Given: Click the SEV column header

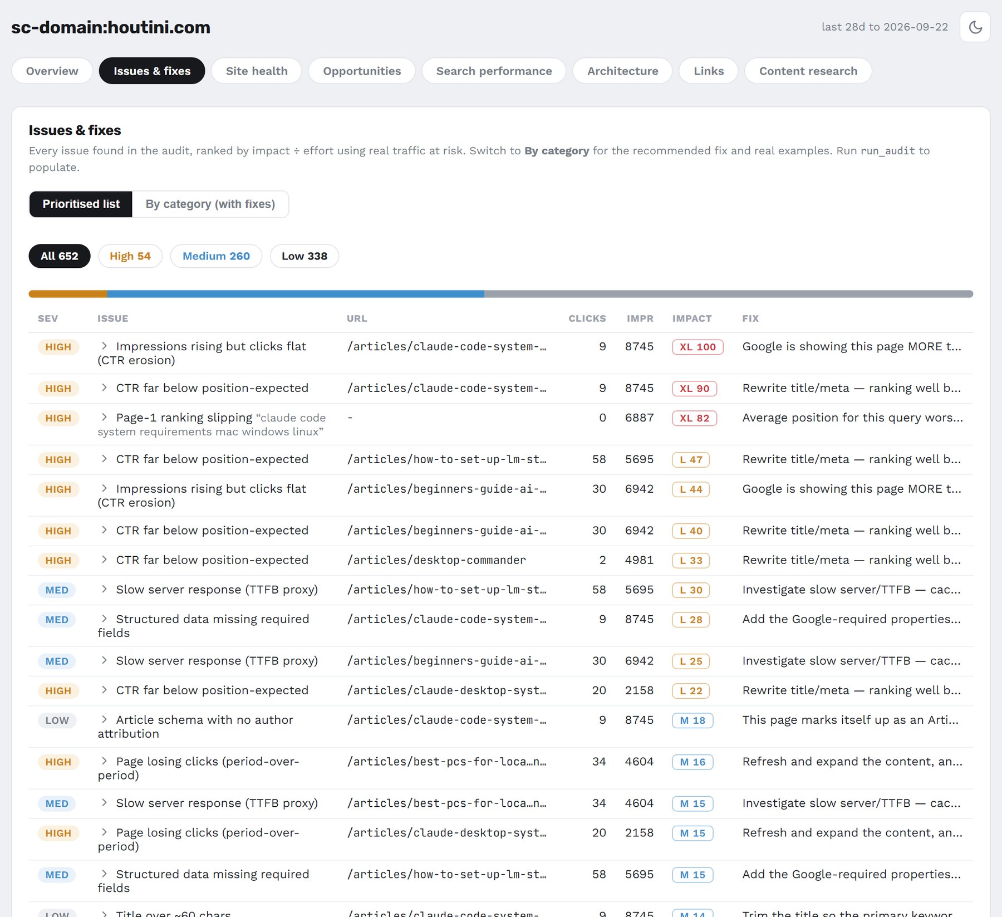Looking at the screenshot, I should tap(48, 318).
